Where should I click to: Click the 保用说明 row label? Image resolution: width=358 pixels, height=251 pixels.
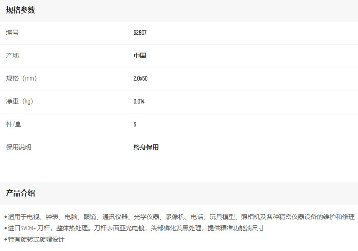[19, 147]
